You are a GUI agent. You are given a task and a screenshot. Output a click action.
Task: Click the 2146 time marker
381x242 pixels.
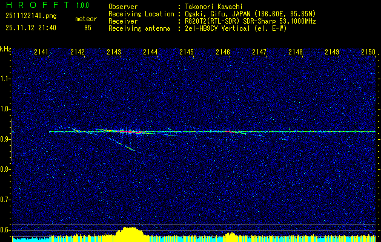(x=223, y=51)
